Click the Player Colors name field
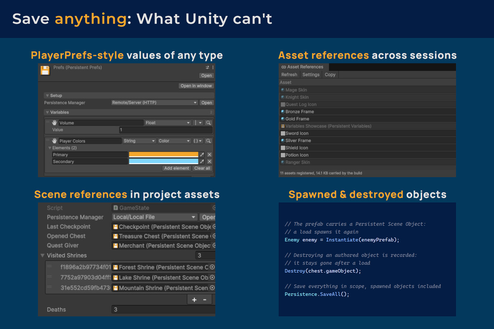Viewport: 494px width, 329px height. [x=90, y=141]
